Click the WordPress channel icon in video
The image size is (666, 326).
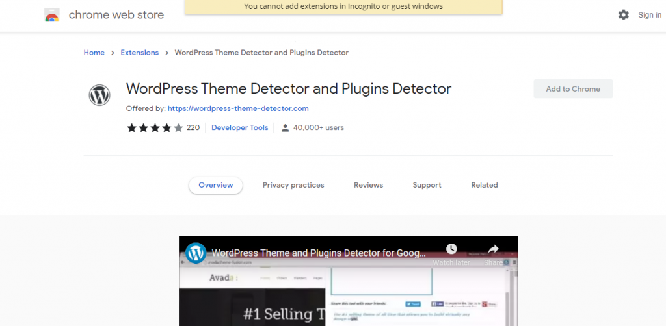point(196,253)
